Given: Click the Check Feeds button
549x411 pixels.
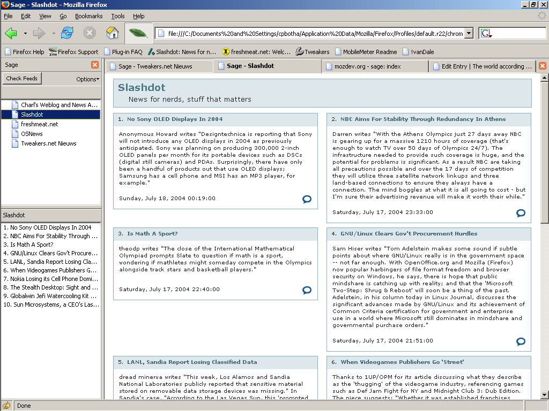Looking at the screenshot, I should (x=21, y=78).
